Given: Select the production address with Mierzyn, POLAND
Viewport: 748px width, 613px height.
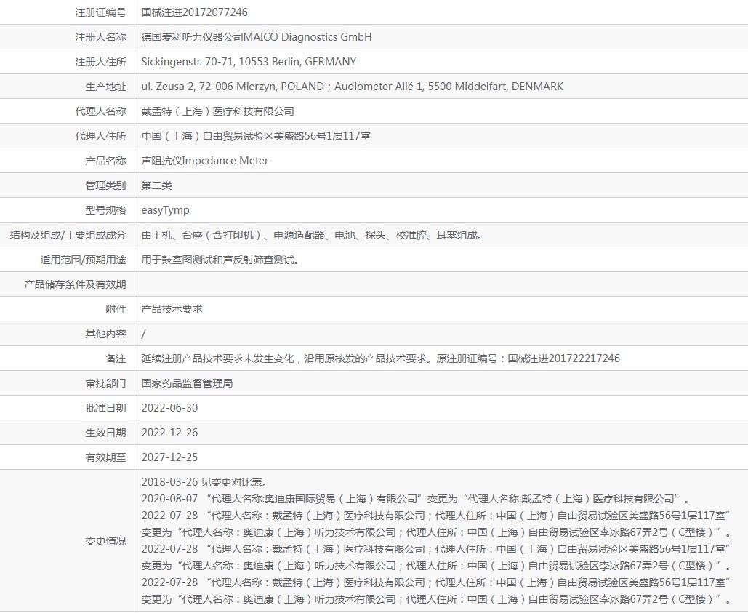Looking at the screenshot, I should 352,87.
